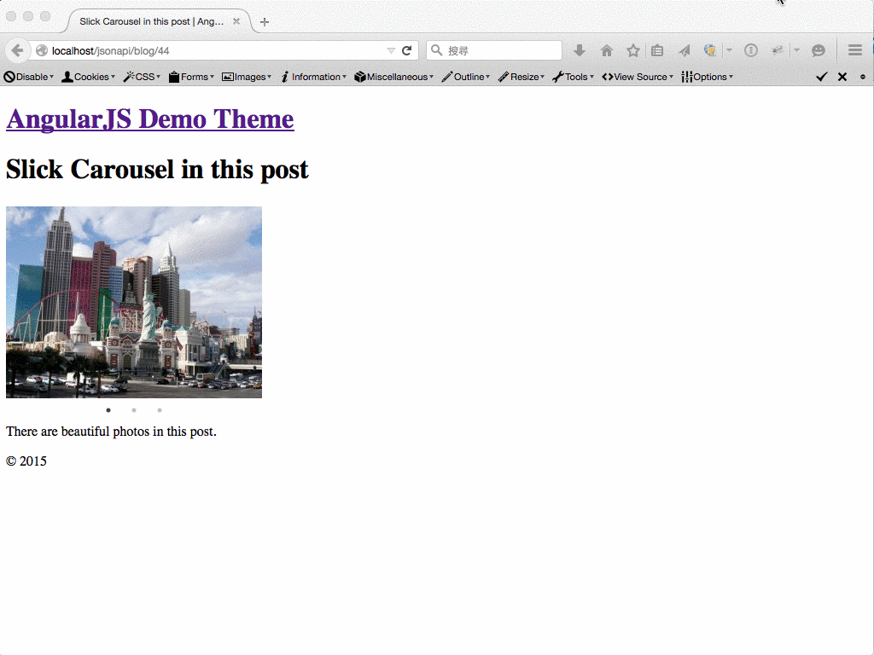
Task: Open the bookmarks list icon
Action: click(657, 50)
